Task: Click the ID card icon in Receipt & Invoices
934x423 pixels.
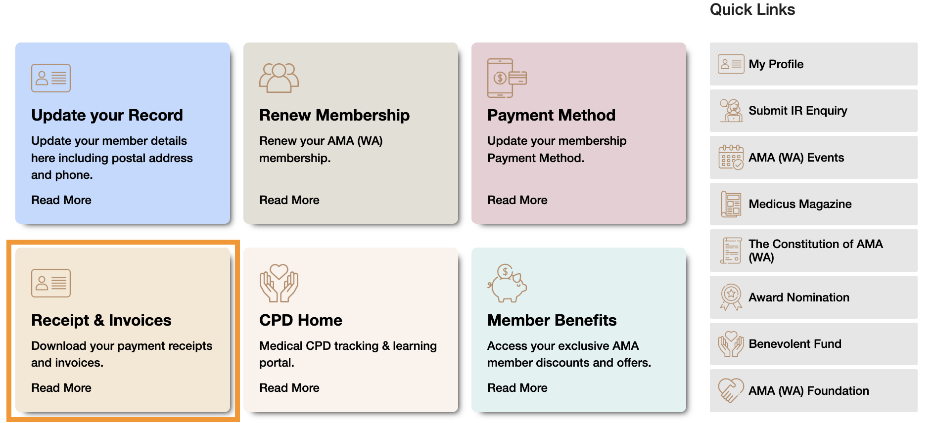Action: pos(51,283)
